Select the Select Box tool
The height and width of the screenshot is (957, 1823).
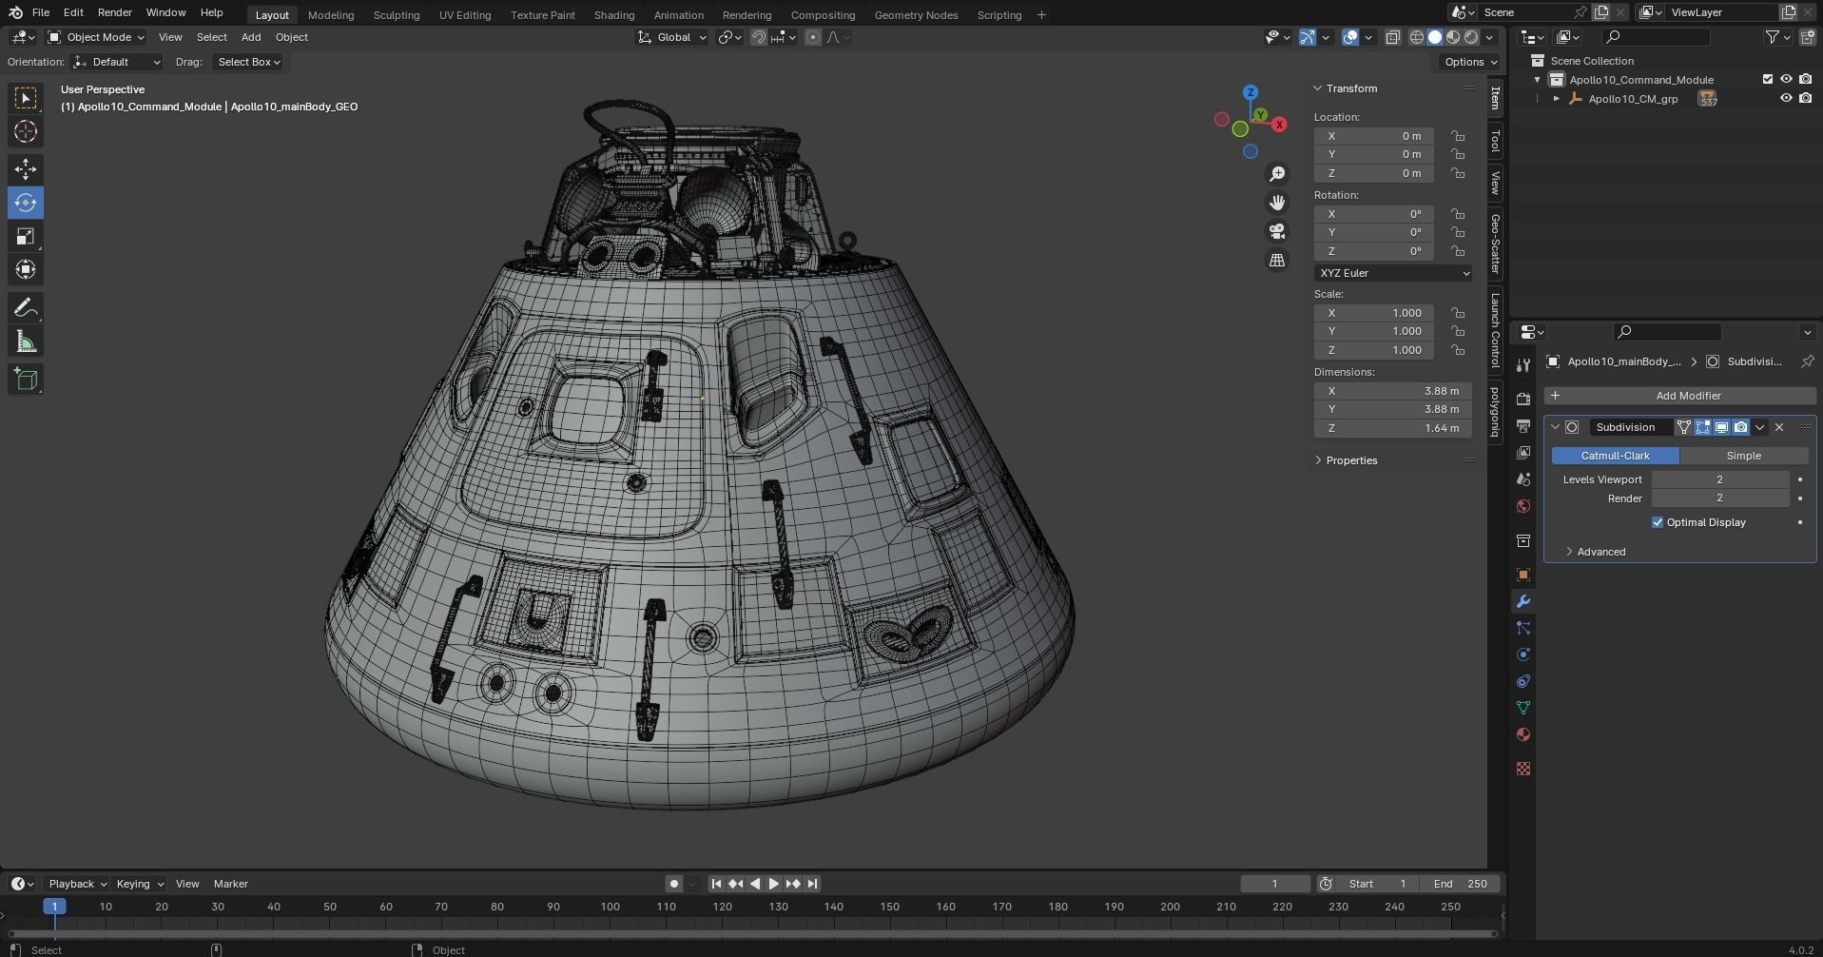[x=26, y=98]
